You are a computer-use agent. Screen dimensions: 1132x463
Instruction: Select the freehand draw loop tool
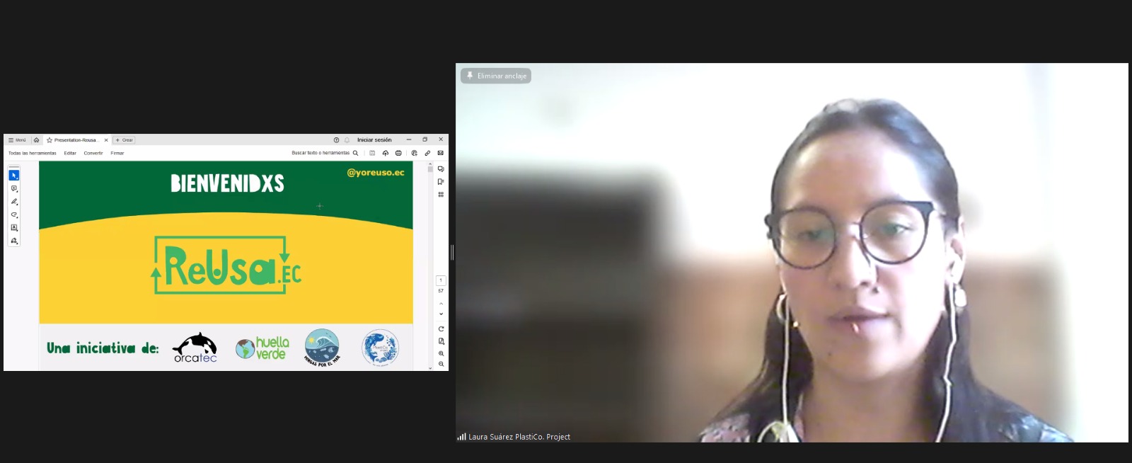click(x=13, y=215)
